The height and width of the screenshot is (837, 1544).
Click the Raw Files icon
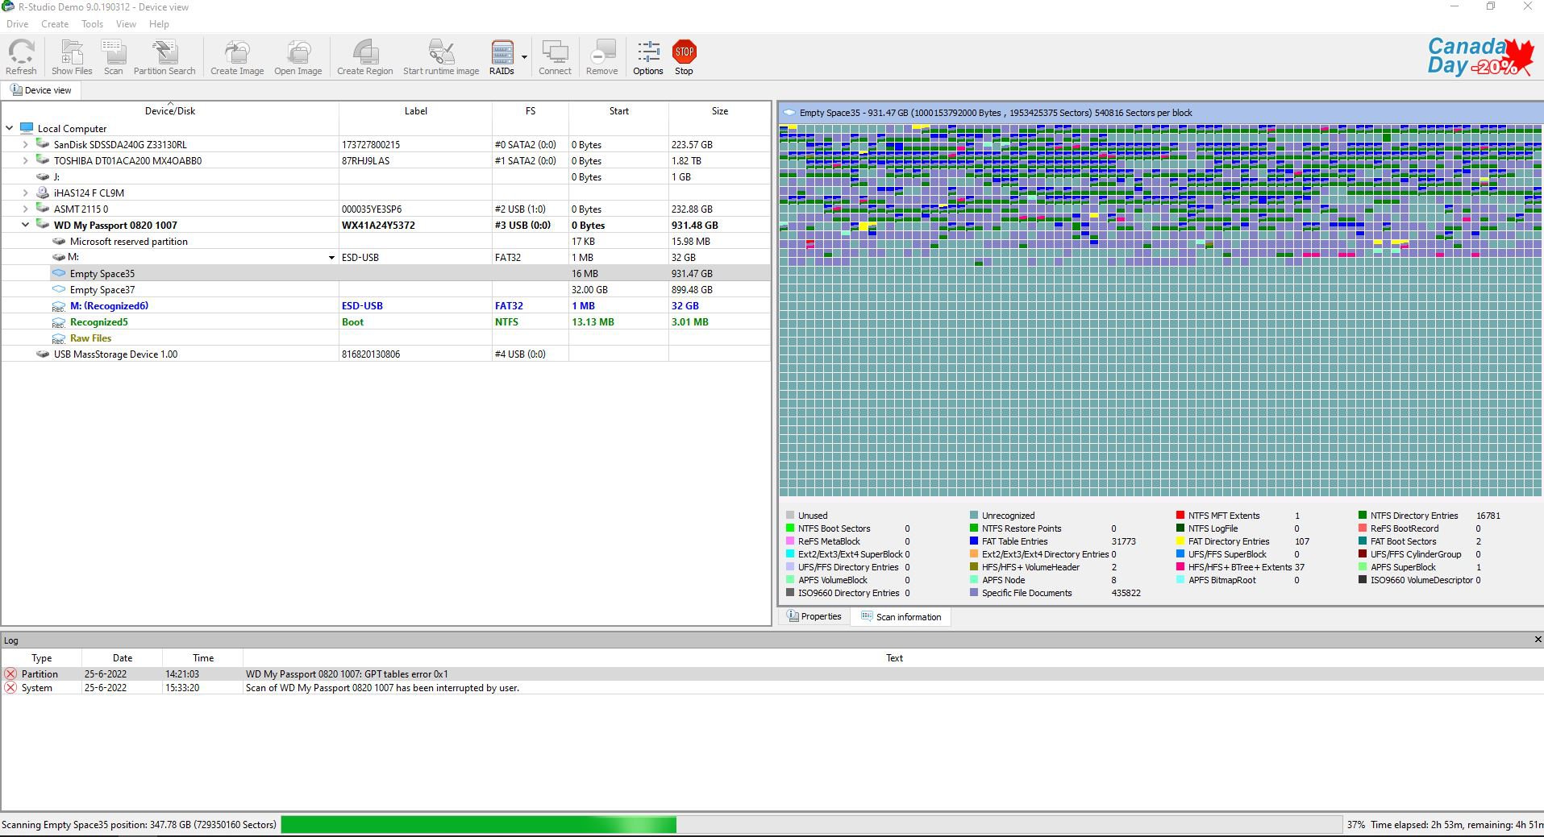tap(59, 338)
